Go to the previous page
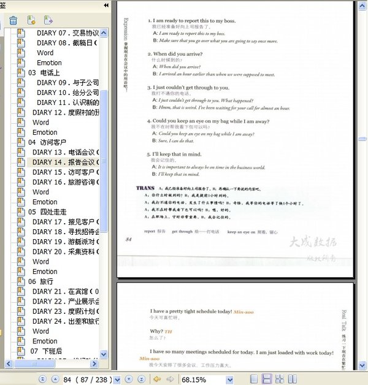This screenshot has height=385, width=368. (x=56, y=379)
